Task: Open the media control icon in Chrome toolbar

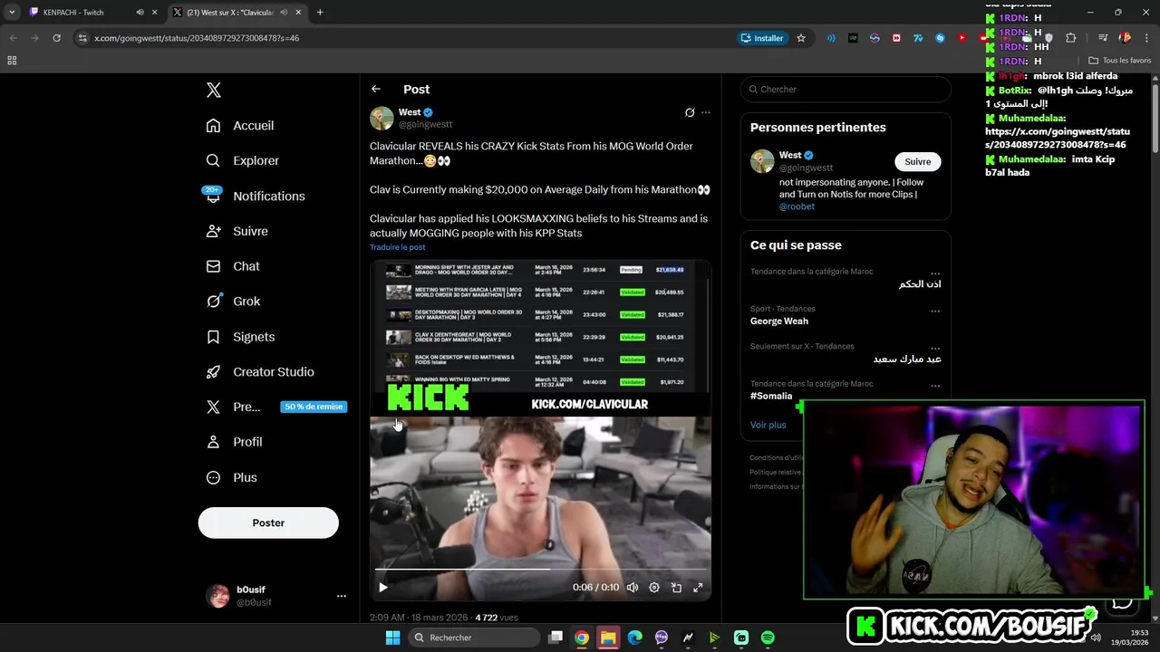Action: coord(1103,38)
